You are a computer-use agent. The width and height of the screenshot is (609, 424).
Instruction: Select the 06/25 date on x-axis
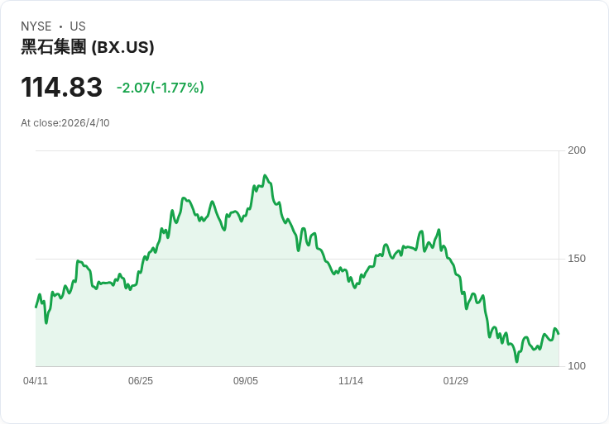pos(141,381)
